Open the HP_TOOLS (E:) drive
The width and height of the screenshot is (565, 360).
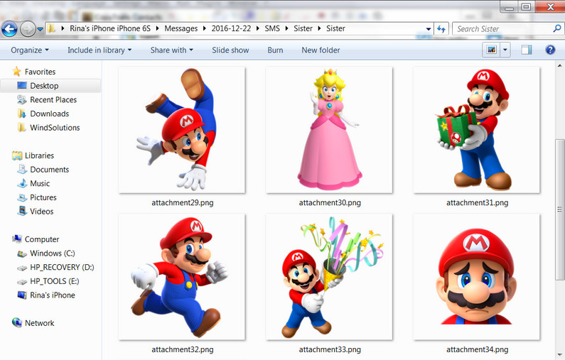(x=55, y=281)
